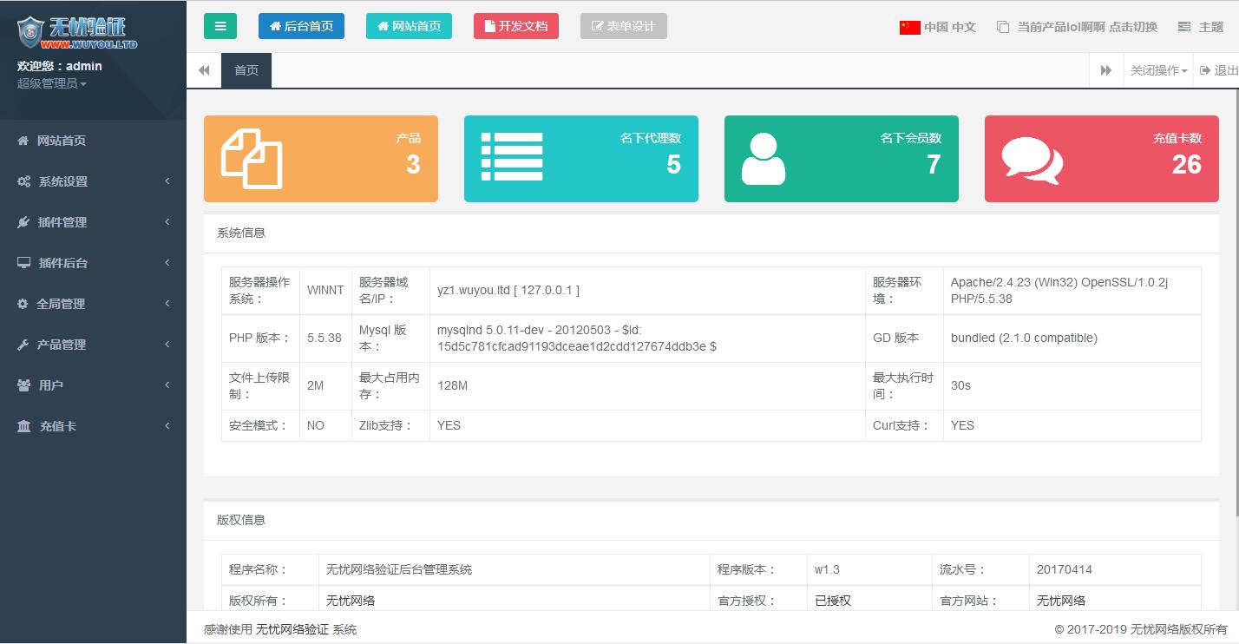Toggle sidebar with green hamburger button
Viewport: 1239px width, 644px height.
click(x=220, y=26)
